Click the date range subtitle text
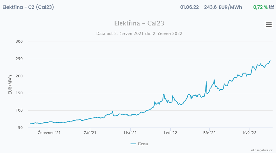This screenshot has height=153, width=276. pyautogui.click(x=139, y=33)
